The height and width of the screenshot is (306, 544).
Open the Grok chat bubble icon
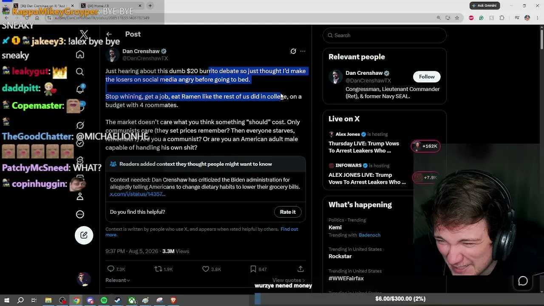tap(523, 281)
